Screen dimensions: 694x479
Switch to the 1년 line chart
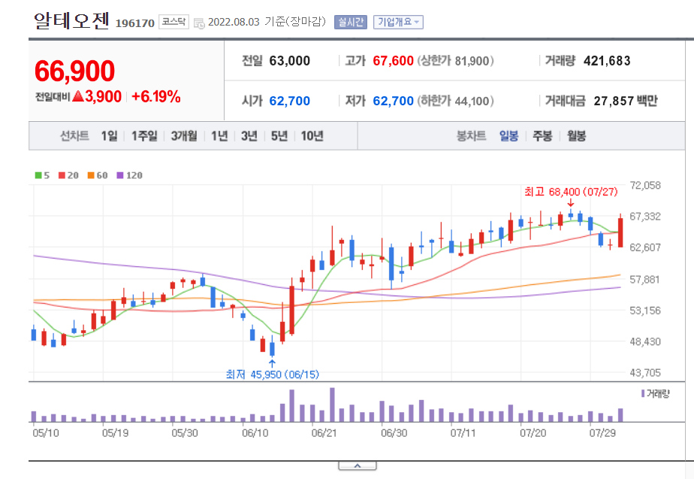point(219,135)
